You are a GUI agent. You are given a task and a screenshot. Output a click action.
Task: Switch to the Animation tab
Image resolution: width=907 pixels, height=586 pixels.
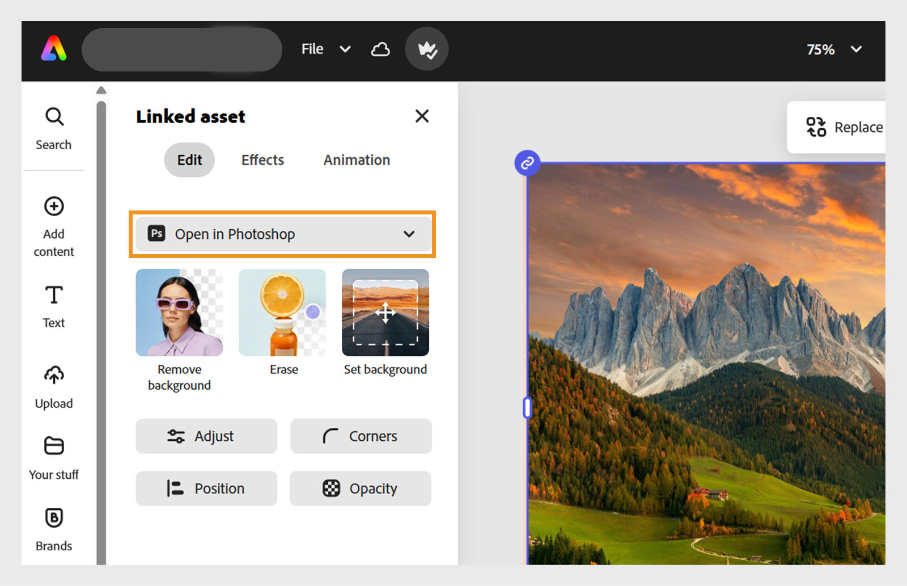(x=357, y=160)
